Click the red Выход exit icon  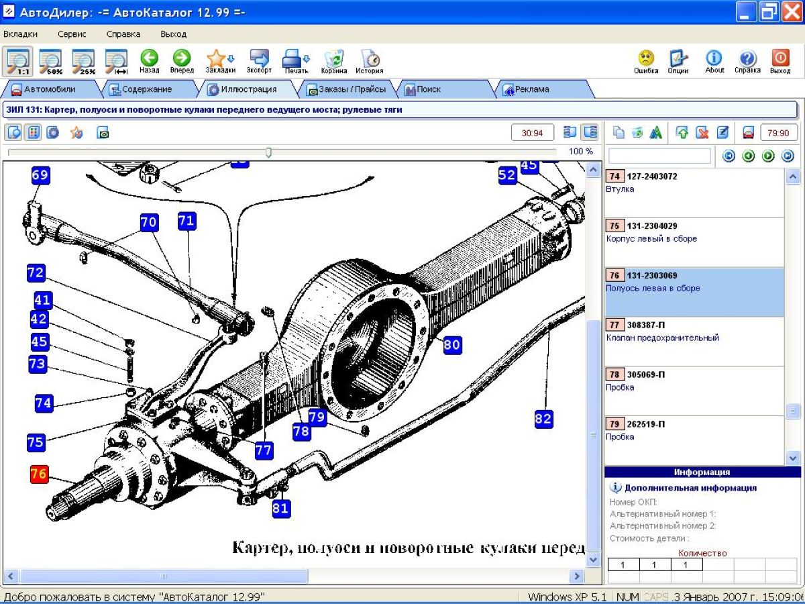pyautogui.click(x=780, y=62)
